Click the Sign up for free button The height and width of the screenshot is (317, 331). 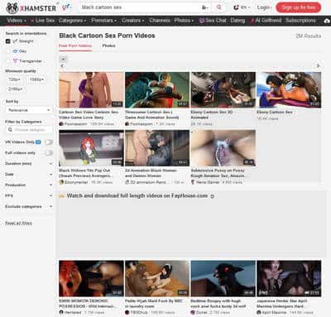299,7
